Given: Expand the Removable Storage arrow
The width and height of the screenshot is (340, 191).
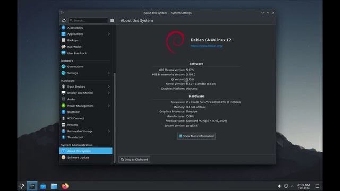Looking at the screenshot, I should pos(109,131).
